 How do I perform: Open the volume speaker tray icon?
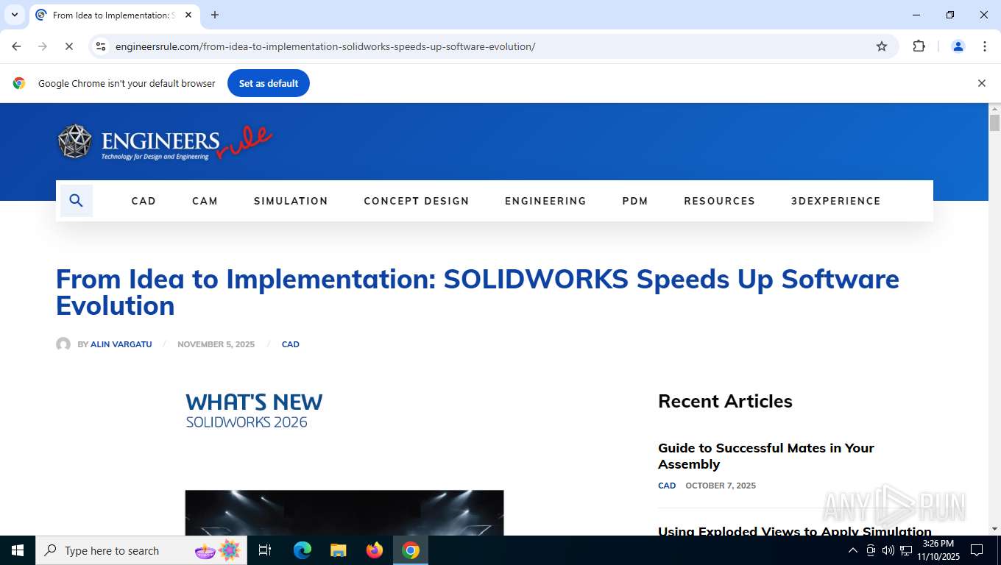coord(888,550)
